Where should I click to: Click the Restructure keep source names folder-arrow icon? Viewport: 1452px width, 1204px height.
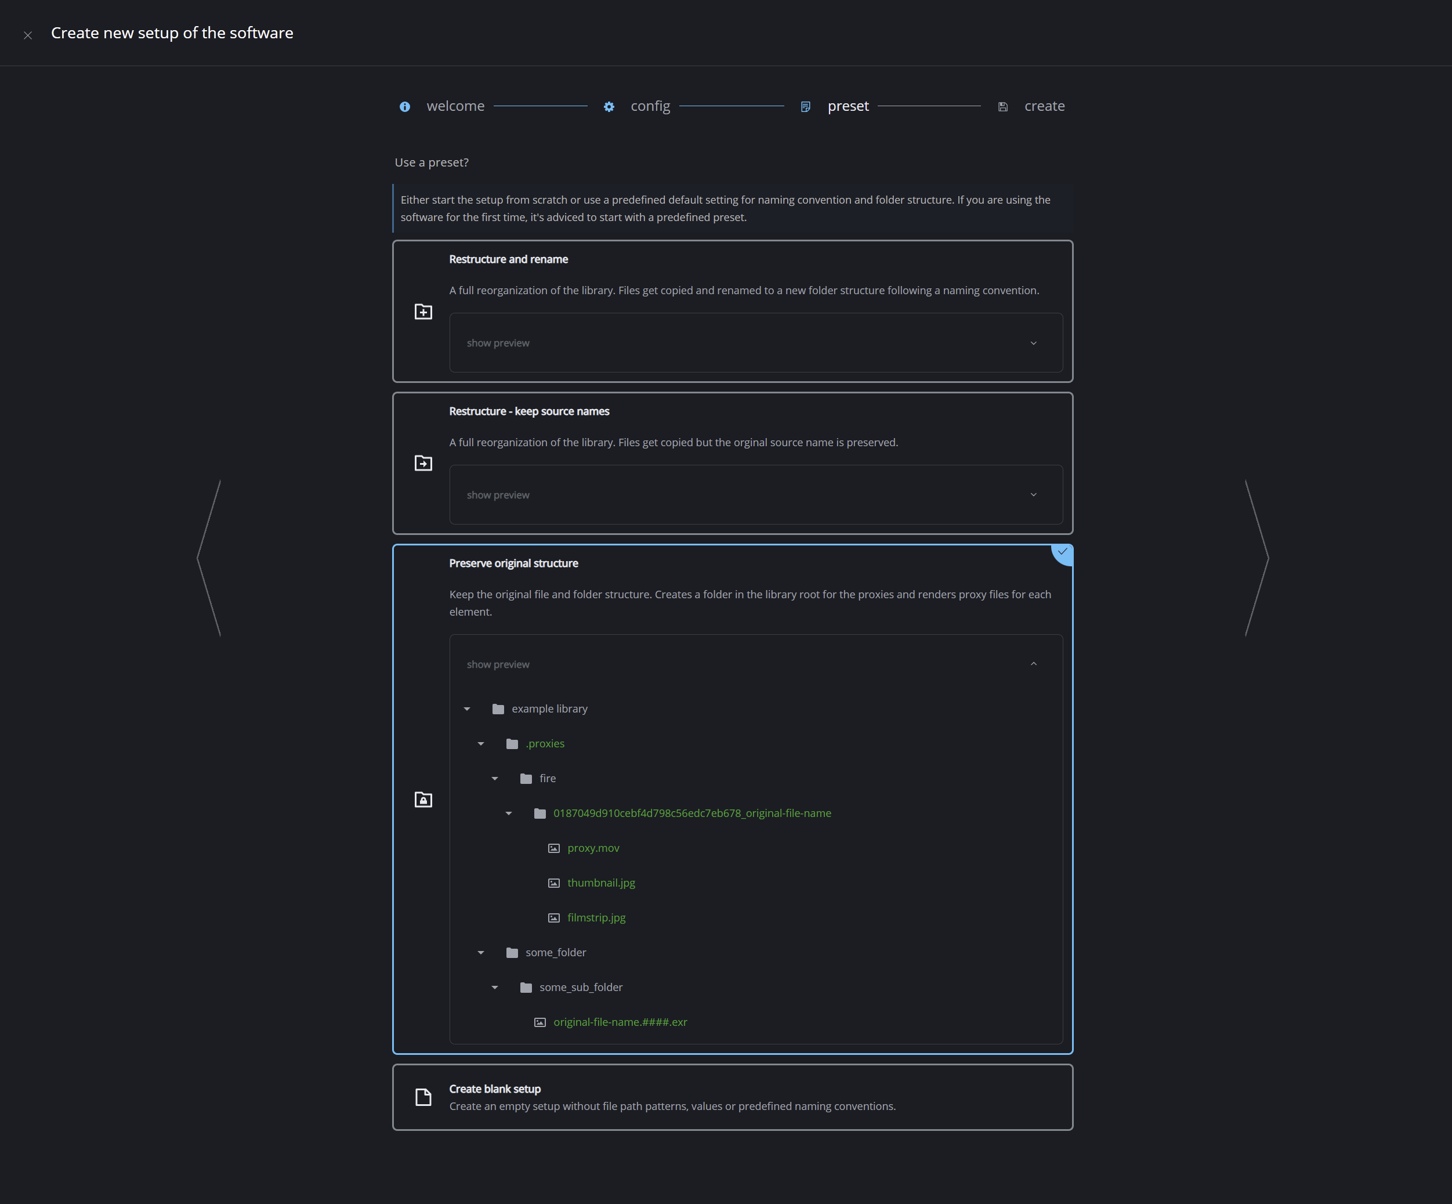pyautogui.click(x=423, y=464)
